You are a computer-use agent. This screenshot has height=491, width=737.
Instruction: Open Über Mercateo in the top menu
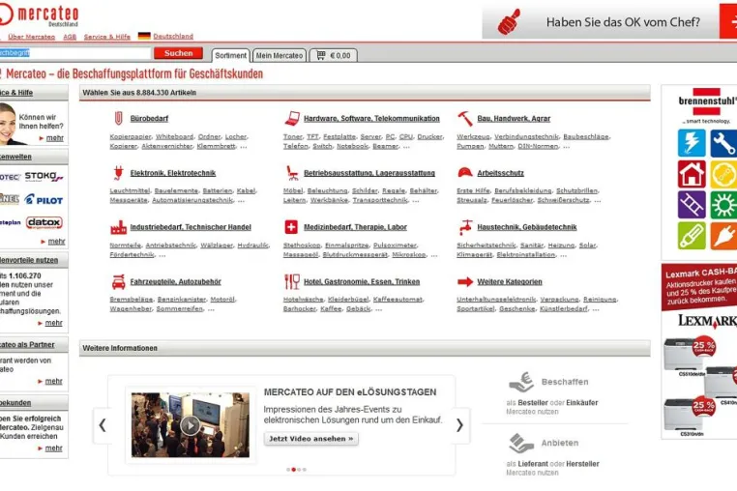(x=32, y=37)
